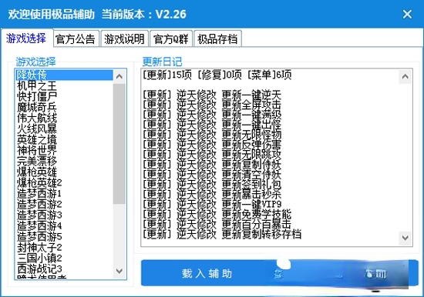Click update log scroll up arrow

pos(405,77)
